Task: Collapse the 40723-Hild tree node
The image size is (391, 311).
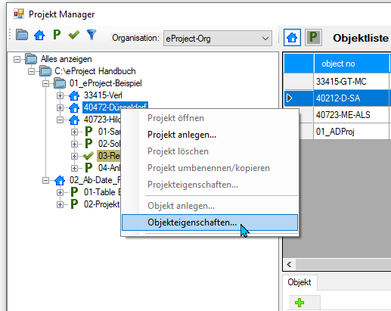Action: pos(60,120)
